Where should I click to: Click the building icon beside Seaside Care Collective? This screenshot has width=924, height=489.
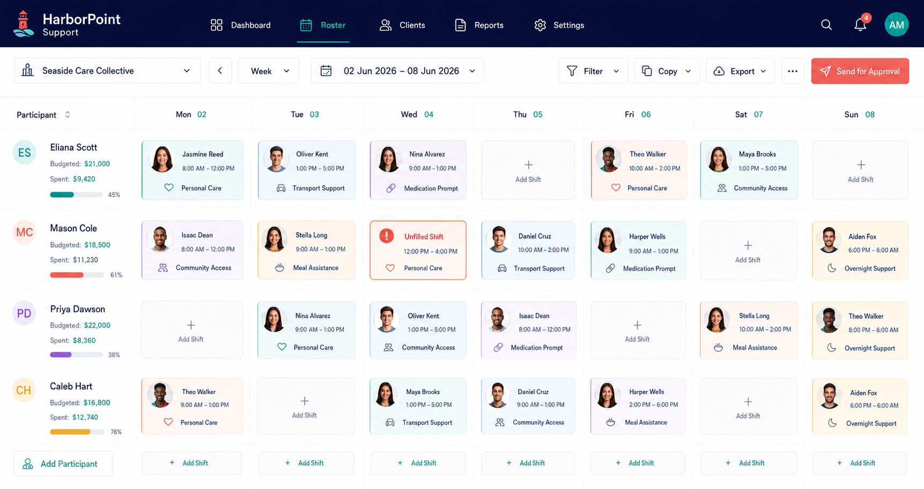(27, 70)
